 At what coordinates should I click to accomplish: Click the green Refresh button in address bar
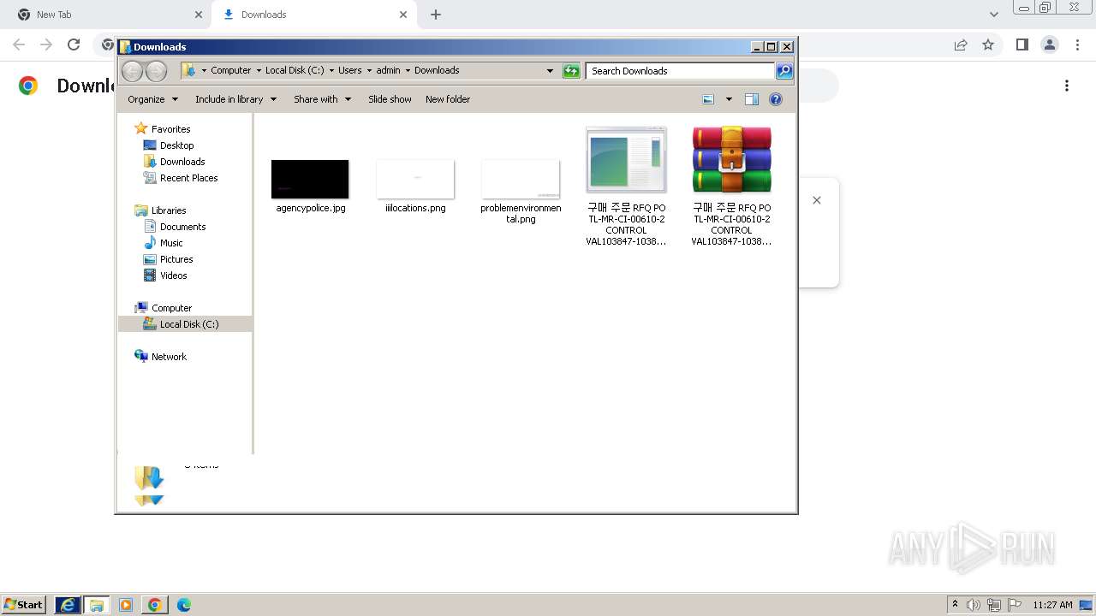(571, 71)
